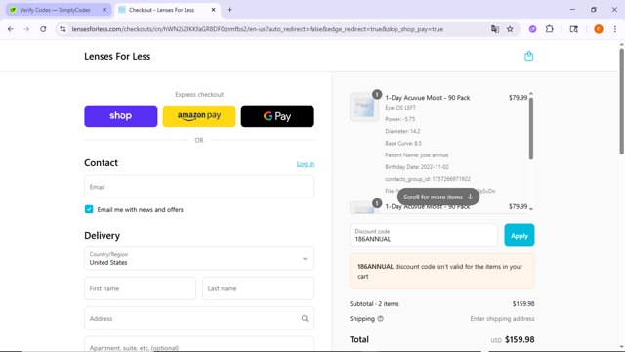
Task: Click the Total $159.98 amount
Action: (520, 339)
